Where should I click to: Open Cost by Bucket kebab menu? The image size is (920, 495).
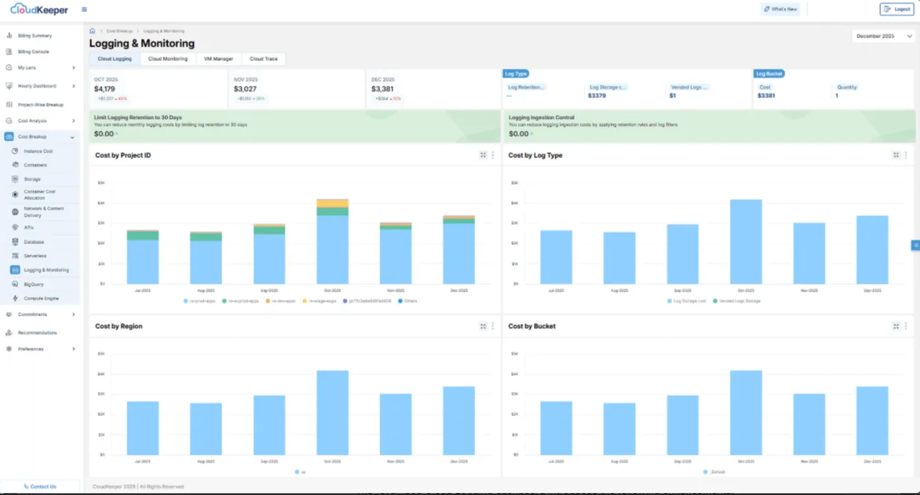906,326
